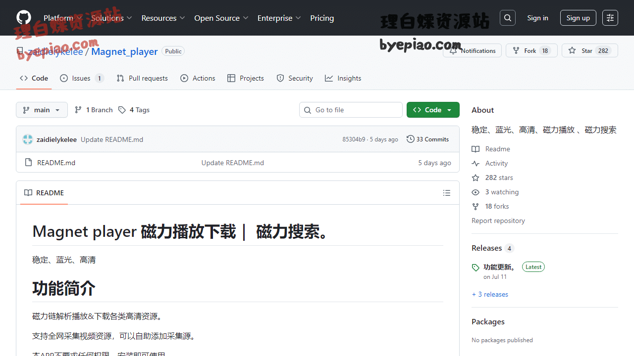Open the latest release 功能更新。
634x356 pixels.
point(500,267)
